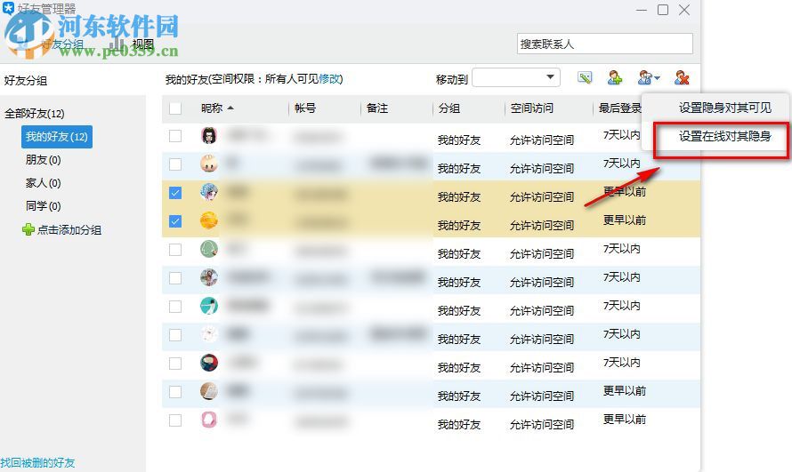Click the 最后登录 column header
Image resolution: width=792 pixels, height=472 pixels.
click(x=619, y=108)
